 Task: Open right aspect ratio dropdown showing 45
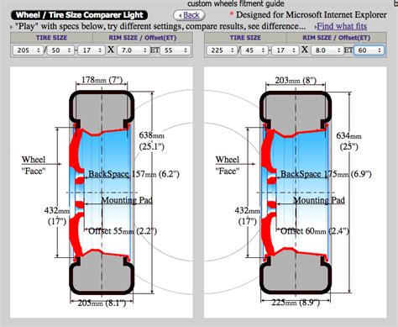point(254,50)
